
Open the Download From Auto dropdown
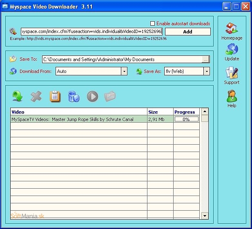(x=124, y=71)
